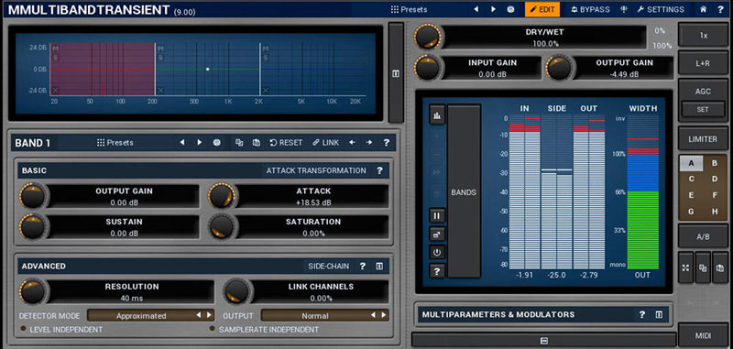Click the DRY/WET knob

click(x=428, y=37)
